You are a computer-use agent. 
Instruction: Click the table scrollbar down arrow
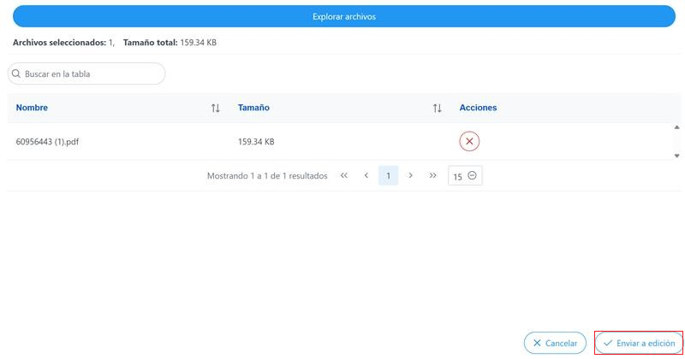[x=676, y=156]
